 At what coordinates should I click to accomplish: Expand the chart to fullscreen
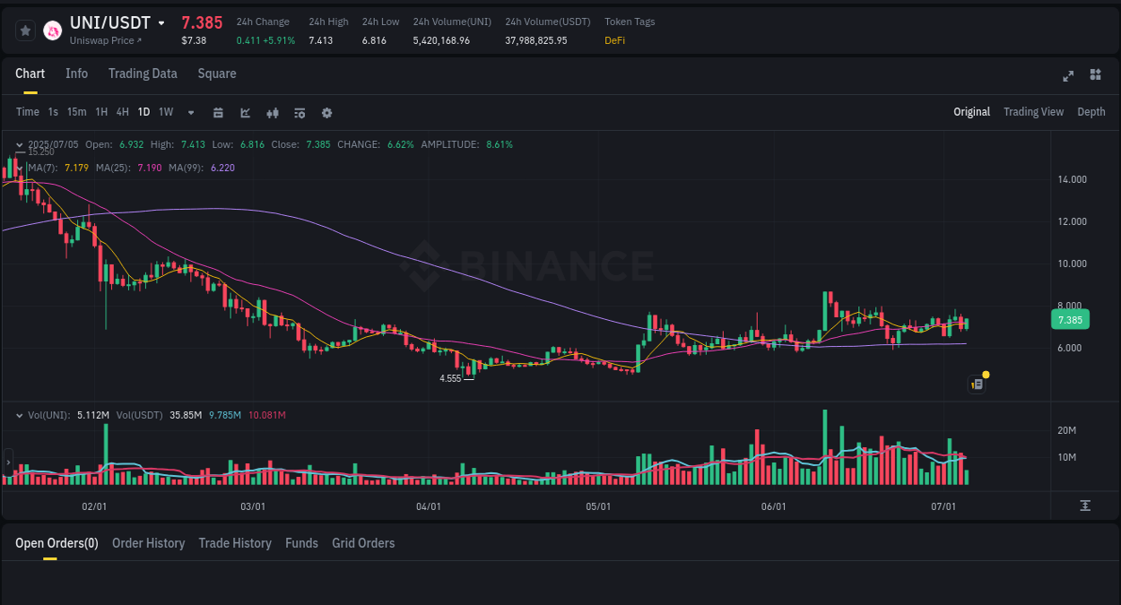coord(1067,76)
